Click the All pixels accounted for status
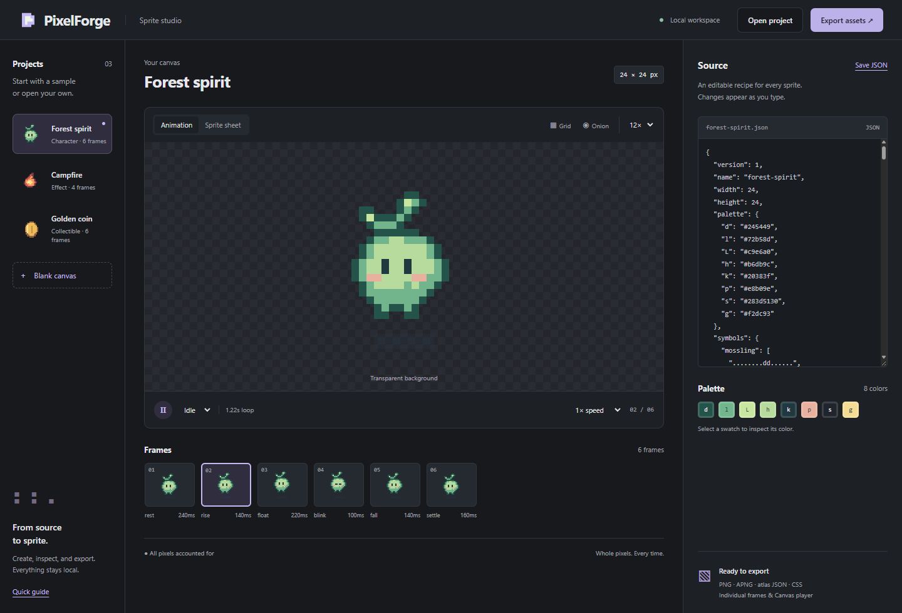The image size is (902, 613). [x=179, y=554]
